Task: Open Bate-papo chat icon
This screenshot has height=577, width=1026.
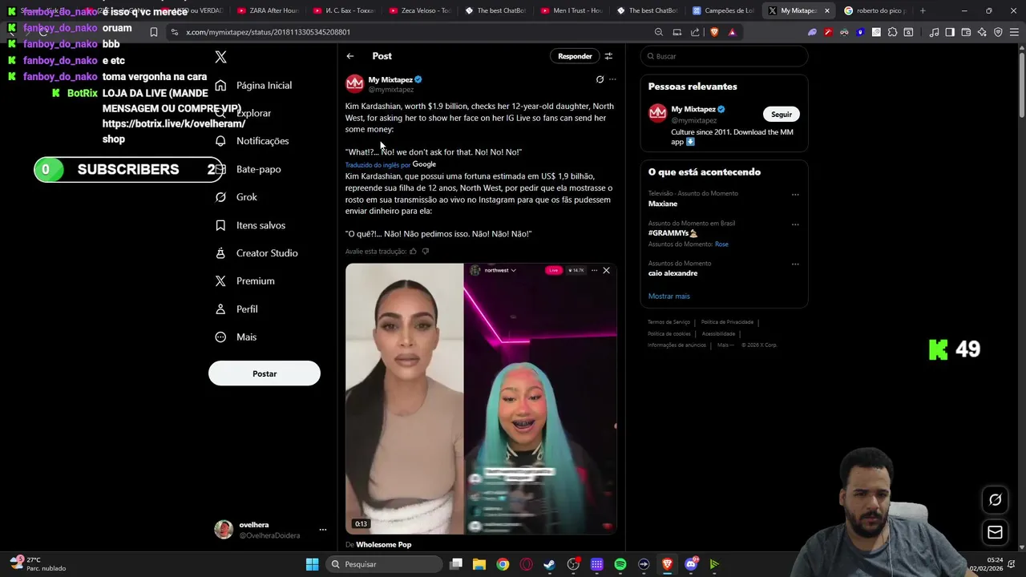Action: tap(220, 169)
